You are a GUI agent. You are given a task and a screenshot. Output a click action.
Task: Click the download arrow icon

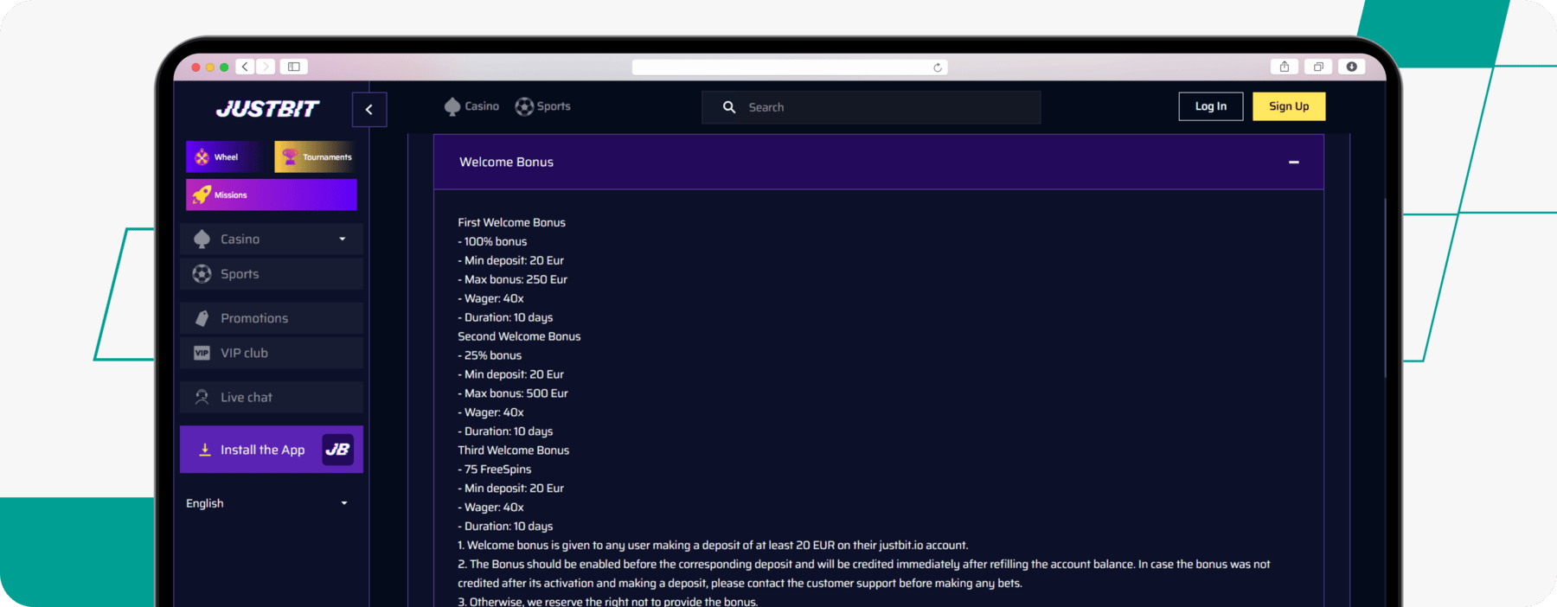205,450
